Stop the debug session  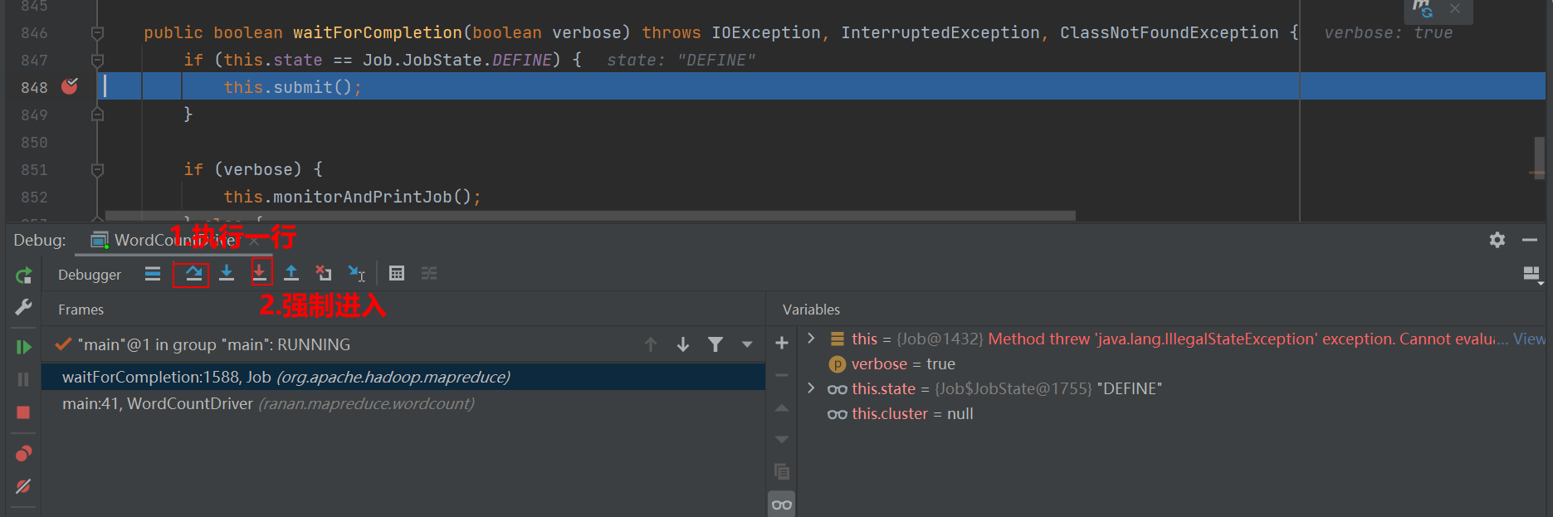coord(23,412)
